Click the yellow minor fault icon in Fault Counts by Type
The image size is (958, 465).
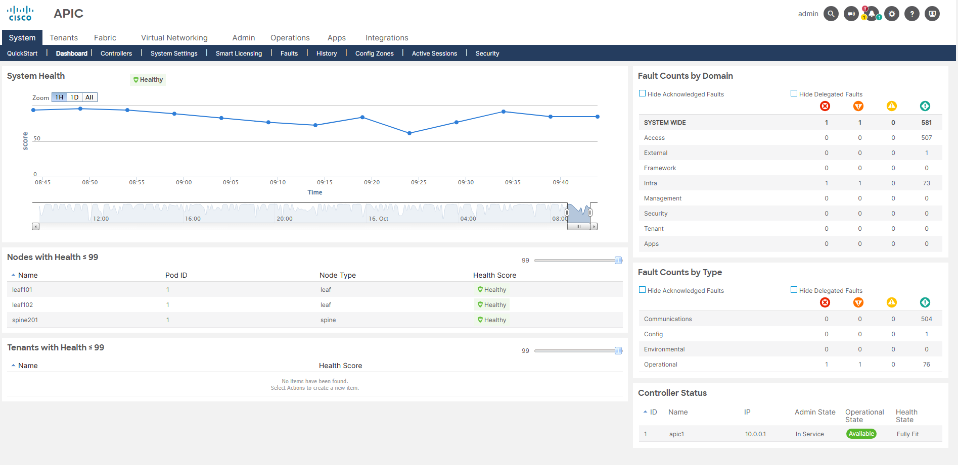point(892,302)
